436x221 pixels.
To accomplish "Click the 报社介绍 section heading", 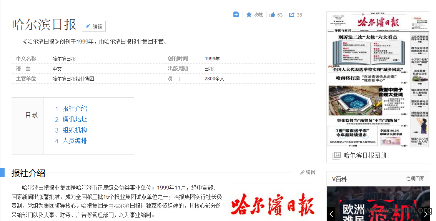I will coord(28,173).
